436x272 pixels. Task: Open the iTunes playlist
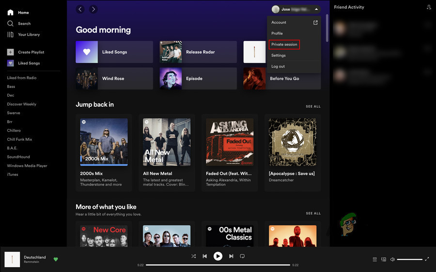click(x=13, y=174)
